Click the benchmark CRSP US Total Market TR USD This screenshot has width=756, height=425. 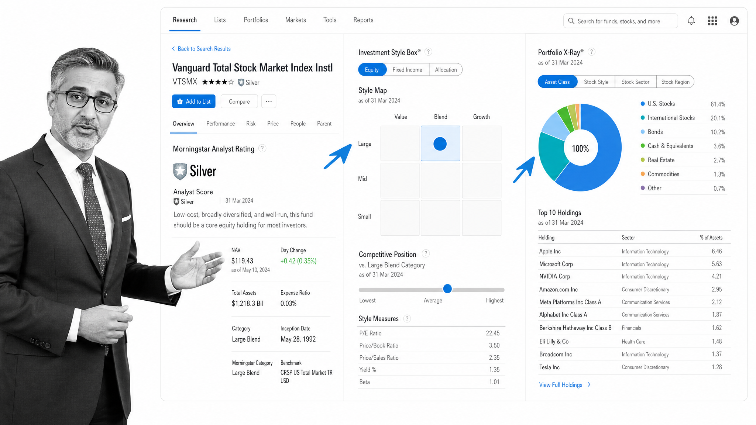[306, 377]
